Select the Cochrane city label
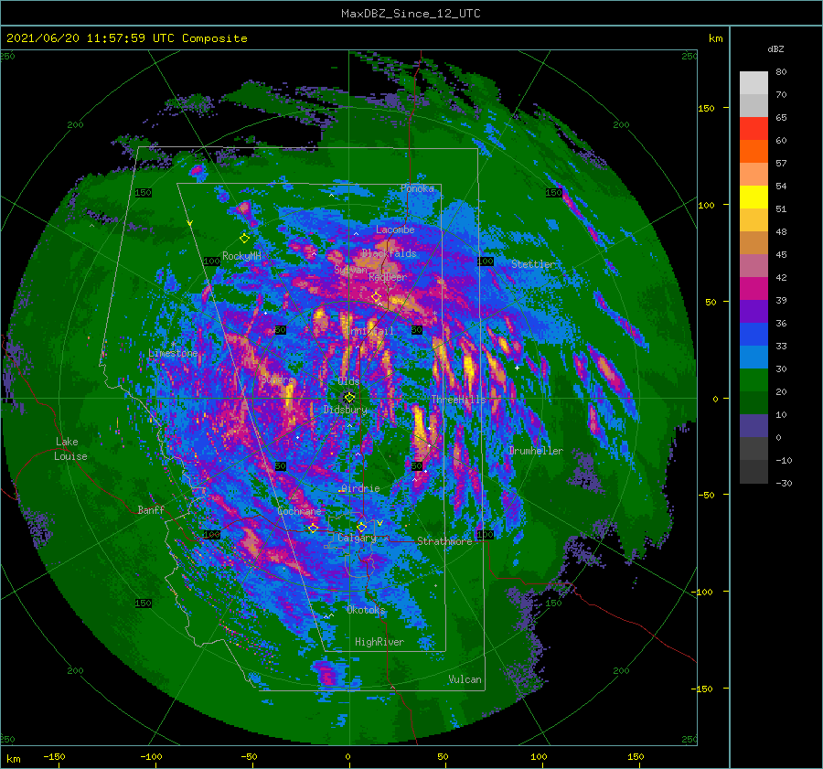The height and width of the screenshot is (769, 823). coord(299,511)
